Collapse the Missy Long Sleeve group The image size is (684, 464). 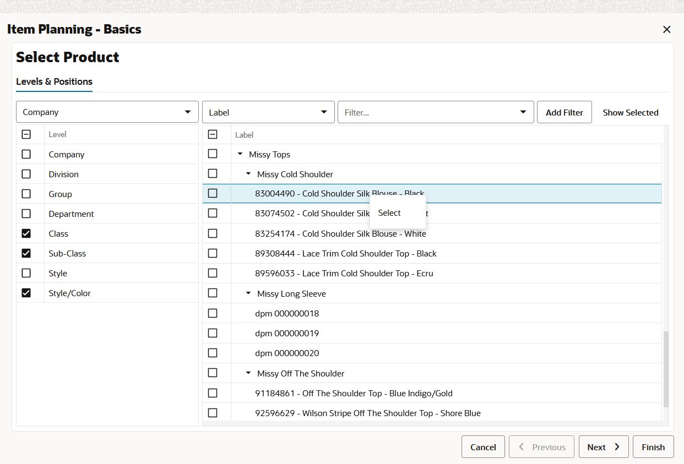(x=247, y=293)
